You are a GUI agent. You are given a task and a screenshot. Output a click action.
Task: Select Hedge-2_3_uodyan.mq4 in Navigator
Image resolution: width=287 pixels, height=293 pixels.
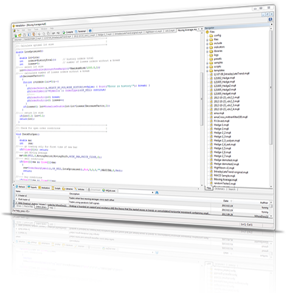pos(227,140)
